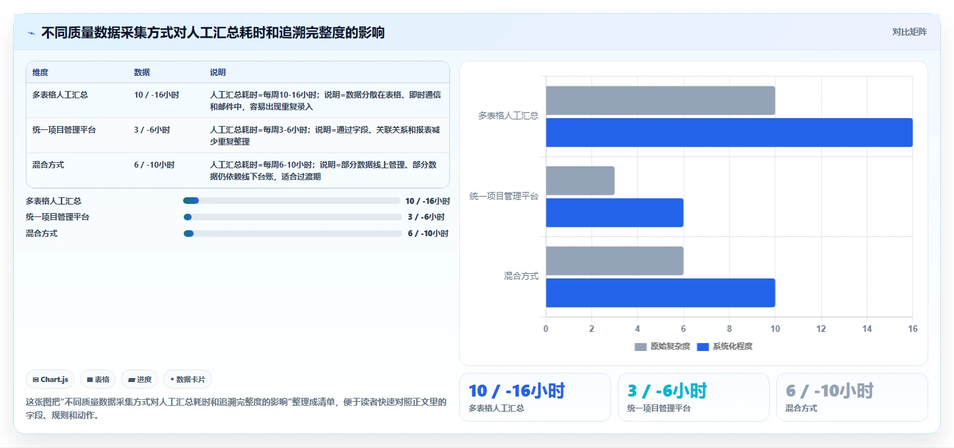Click table cell 混合方式
Viewport: 954px width, 448px height.
48,165
